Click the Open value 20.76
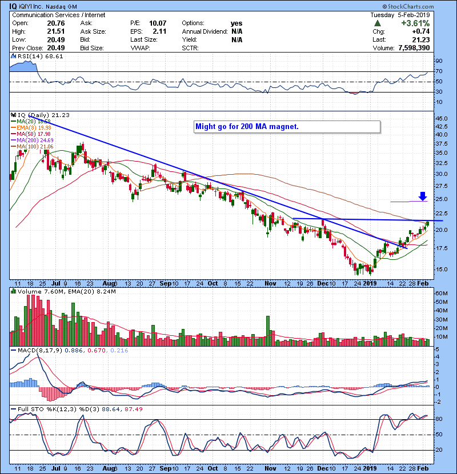This screenshot has width=457, height=474. point(55,23)
